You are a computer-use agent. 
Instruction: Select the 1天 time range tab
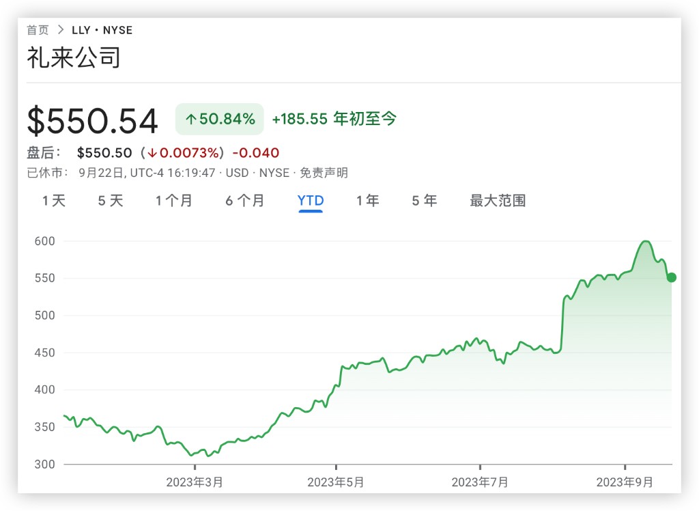(54, 201)
